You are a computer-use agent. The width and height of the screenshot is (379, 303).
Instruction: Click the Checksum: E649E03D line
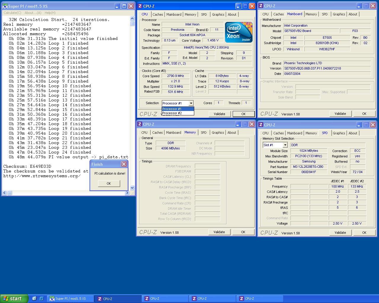coord(27,166)
